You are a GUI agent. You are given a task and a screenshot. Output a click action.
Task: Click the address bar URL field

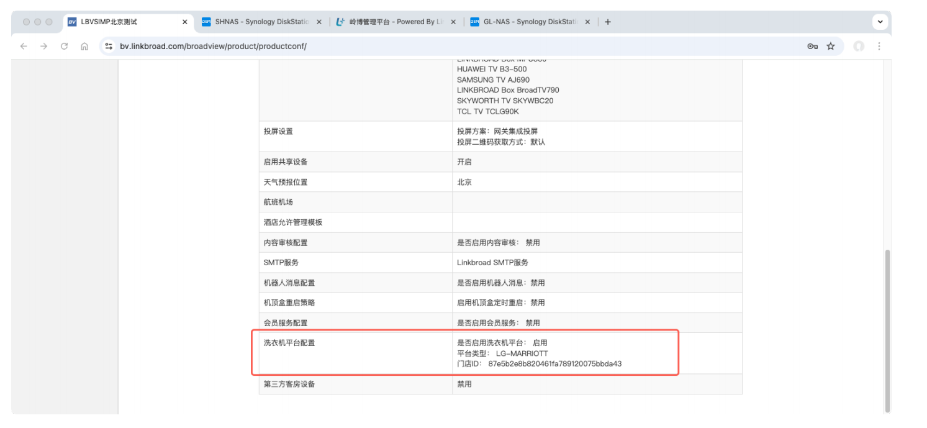point(435,46)
